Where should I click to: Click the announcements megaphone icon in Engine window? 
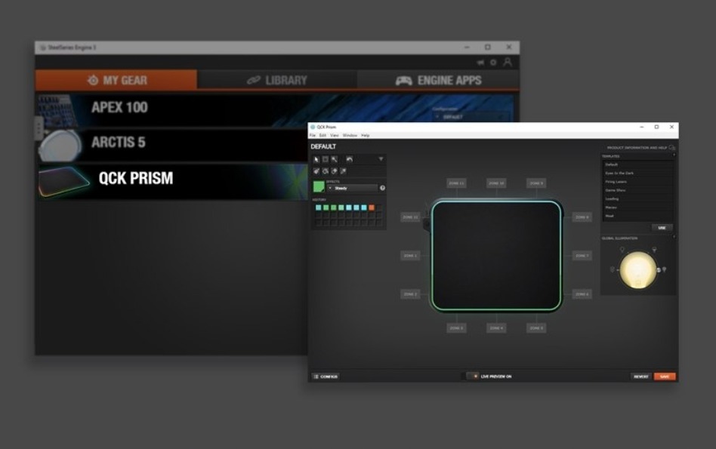point(480,63)
